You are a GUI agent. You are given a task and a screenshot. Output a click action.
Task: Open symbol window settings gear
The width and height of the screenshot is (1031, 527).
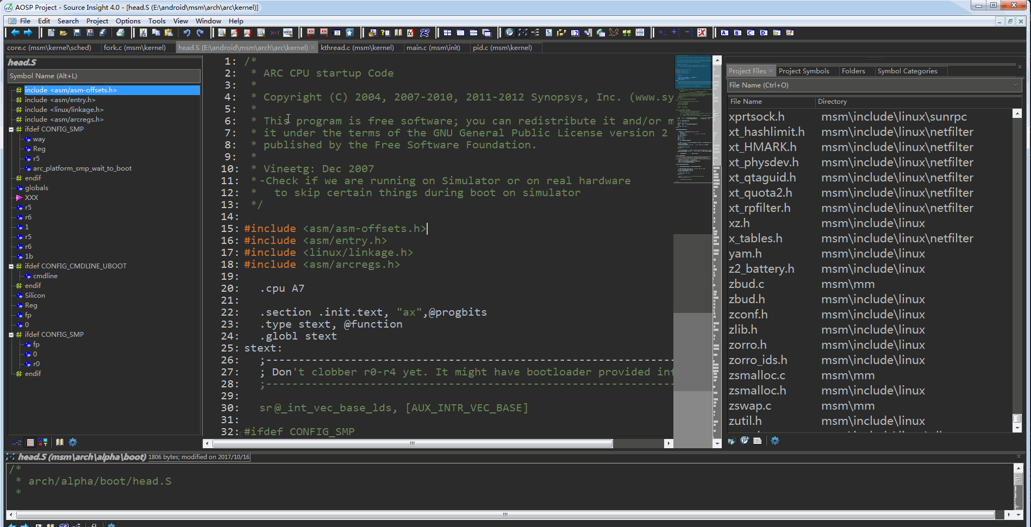pyautogui.click(x=73, y=442)
